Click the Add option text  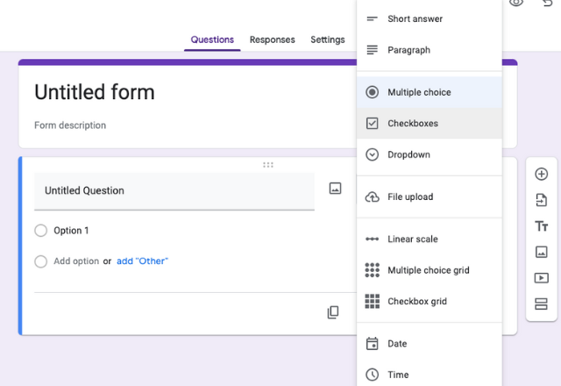tap(76, 261)
